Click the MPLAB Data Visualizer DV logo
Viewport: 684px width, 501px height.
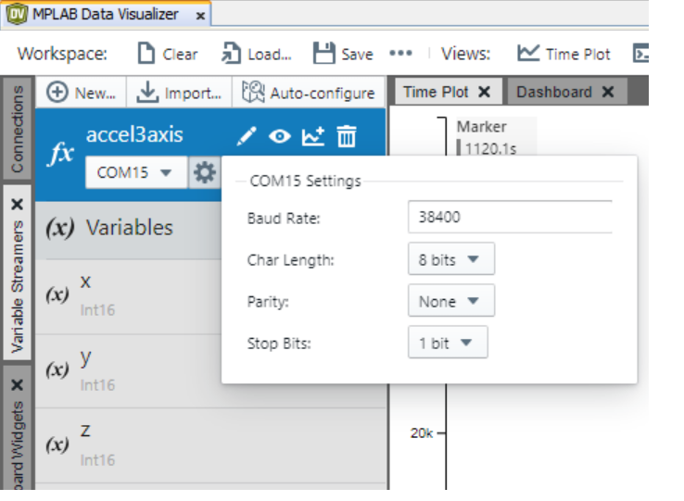17,14
